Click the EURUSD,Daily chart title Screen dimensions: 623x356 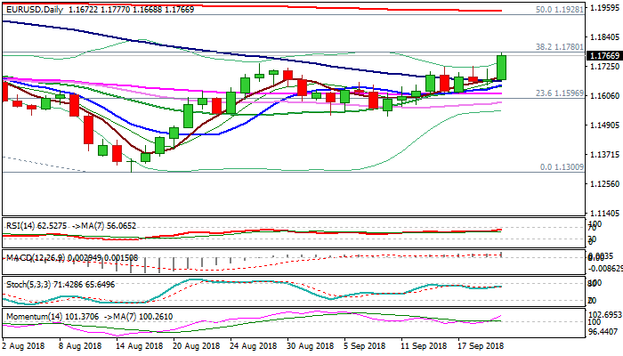pos(36,6)
